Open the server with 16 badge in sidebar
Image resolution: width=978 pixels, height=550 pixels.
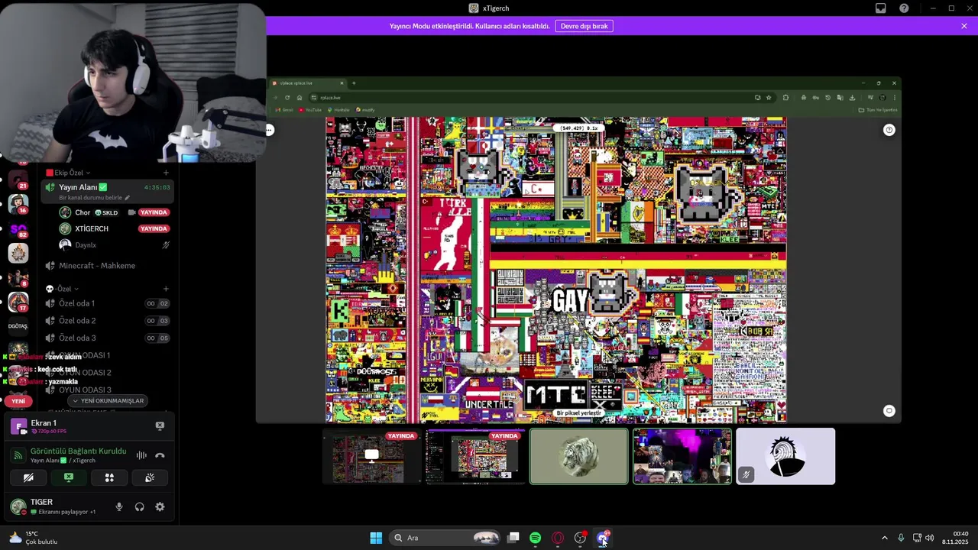coord(18,204)
